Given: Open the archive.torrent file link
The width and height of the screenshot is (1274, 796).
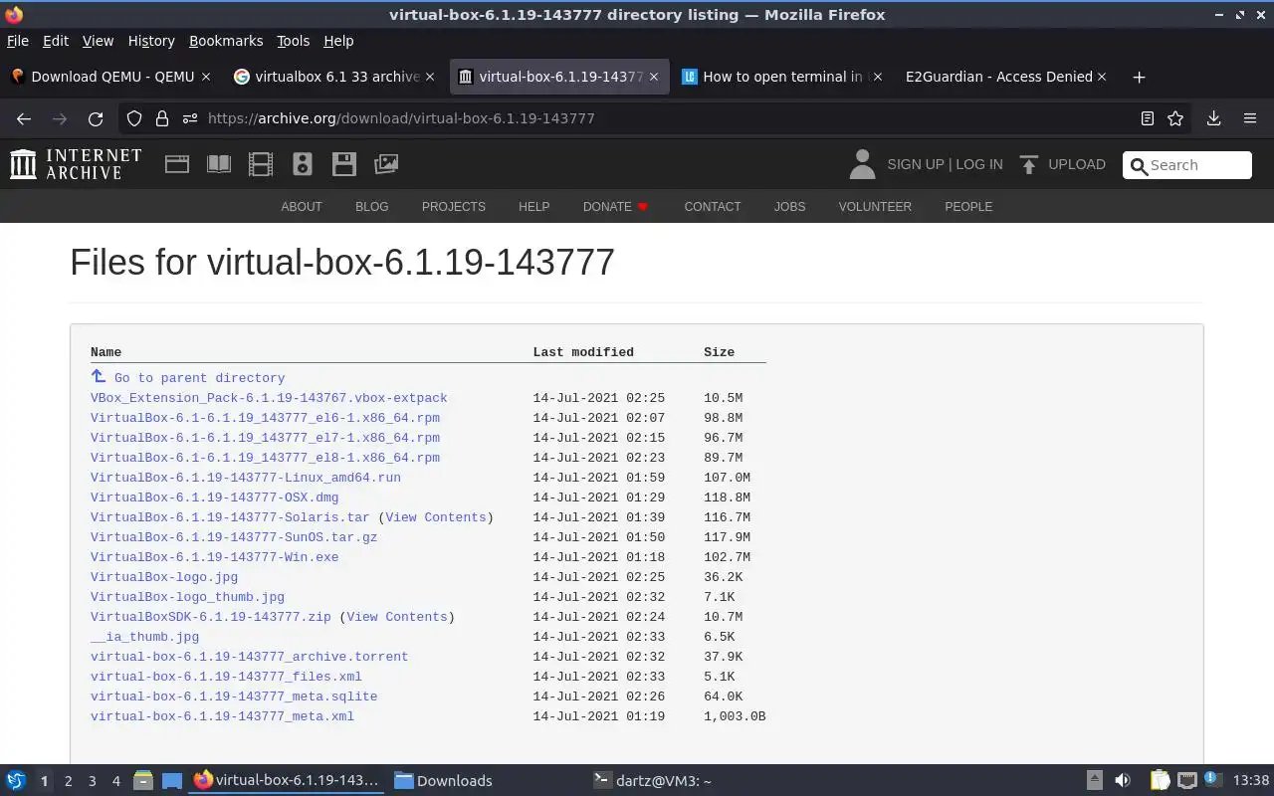Looking at the screenshot, I should 249,657.
